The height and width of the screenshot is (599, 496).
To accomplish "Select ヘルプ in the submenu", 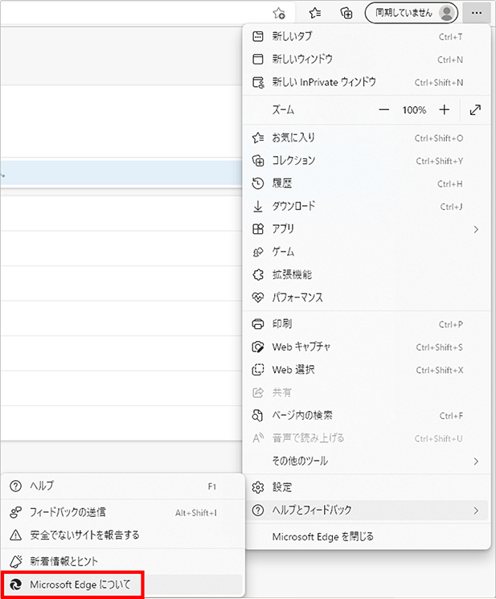I will tap(122, 486).
